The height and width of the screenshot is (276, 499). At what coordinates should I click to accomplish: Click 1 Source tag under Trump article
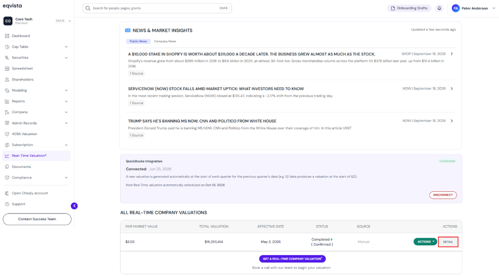point(136,136)
